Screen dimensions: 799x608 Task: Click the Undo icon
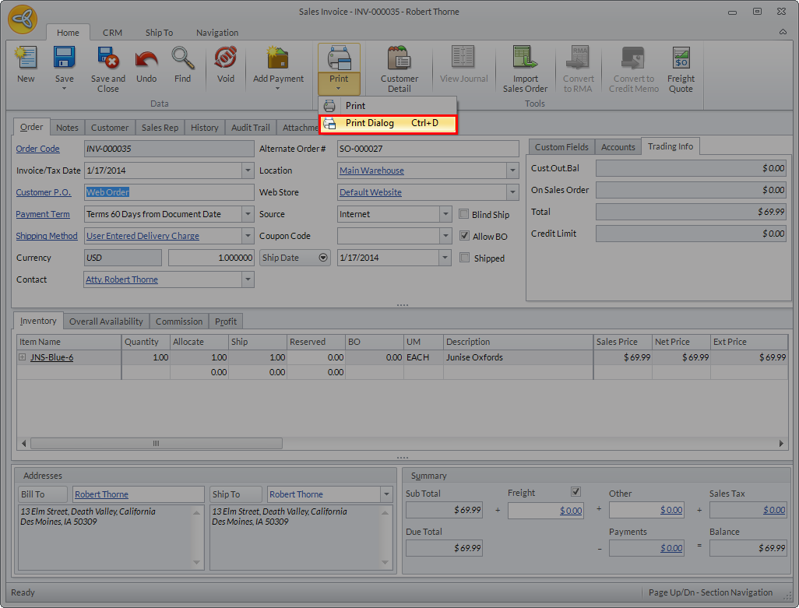(146, 61)
